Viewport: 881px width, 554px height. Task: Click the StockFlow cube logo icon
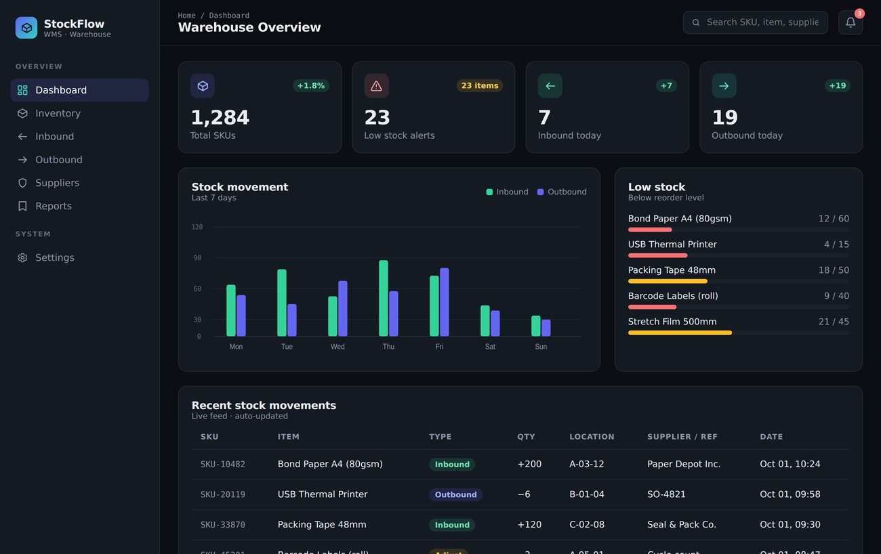pos(26,28)
